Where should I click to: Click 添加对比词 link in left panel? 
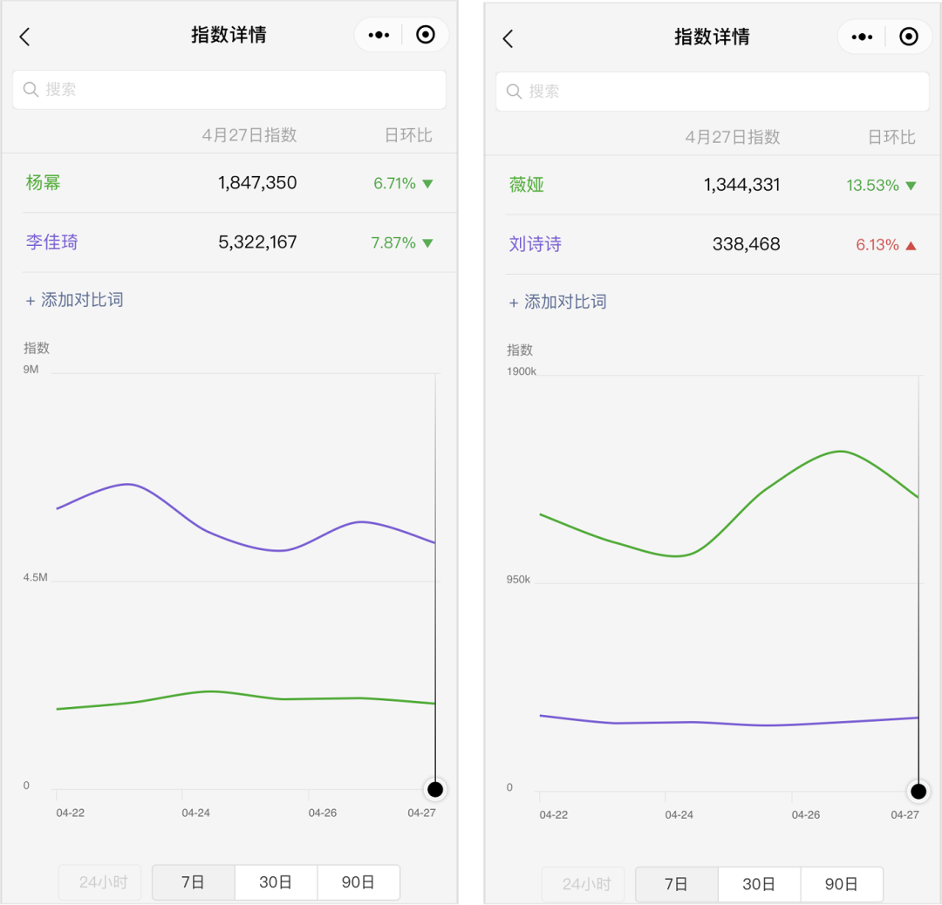point(75,300)
